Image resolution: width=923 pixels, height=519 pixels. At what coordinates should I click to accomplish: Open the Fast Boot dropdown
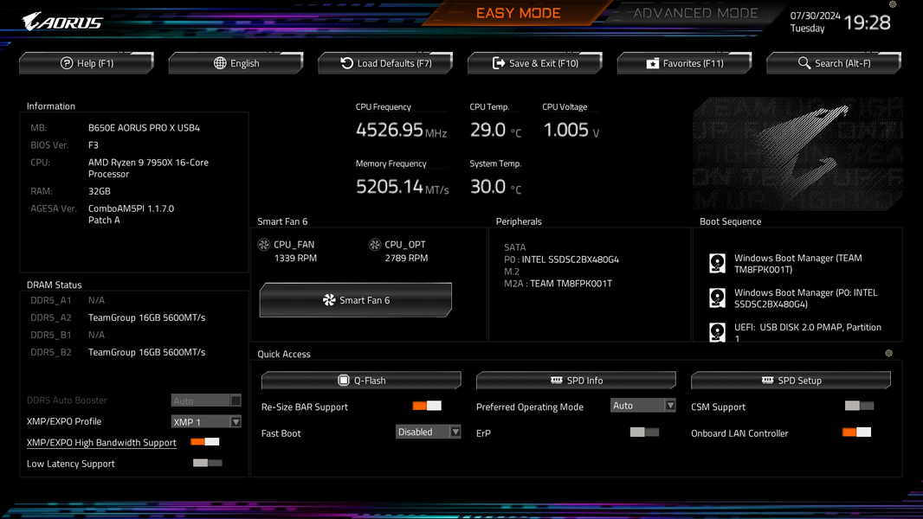point(428,432)
